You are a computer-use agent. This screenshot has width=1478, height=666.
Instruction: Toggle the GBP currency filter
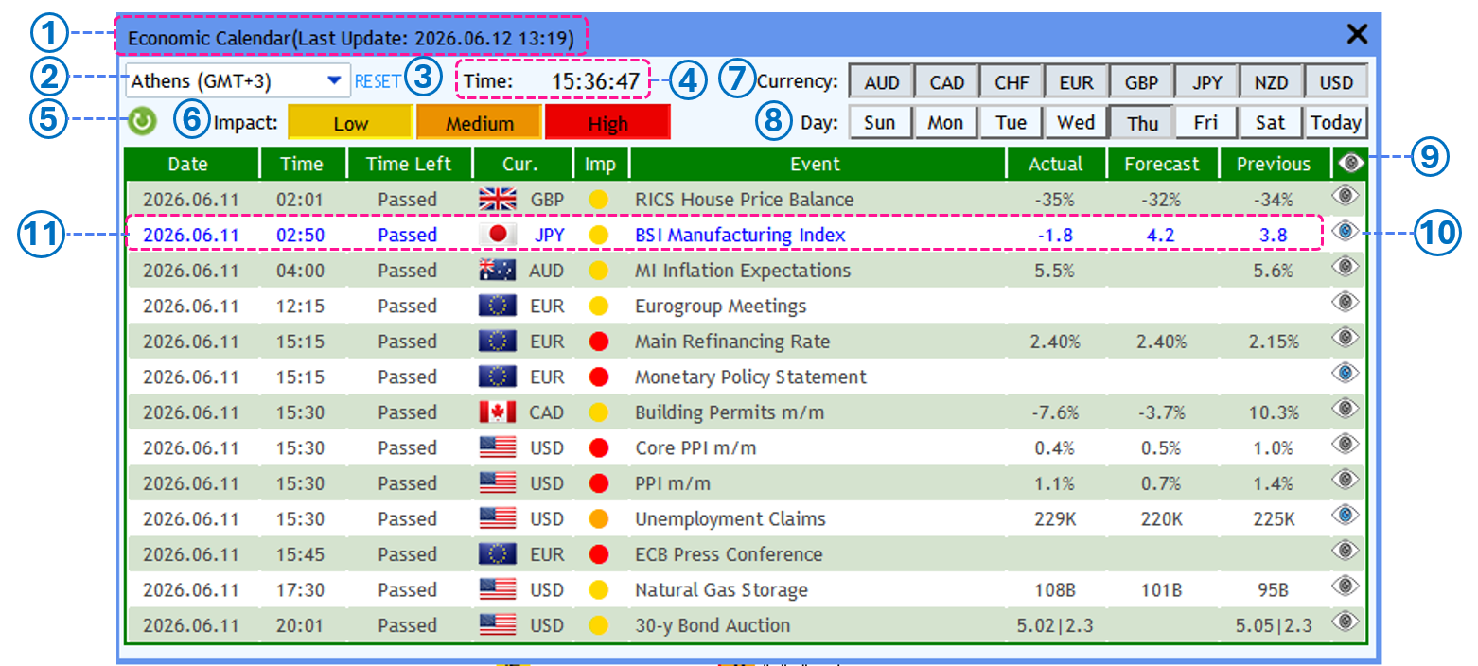pyautogui.click(x=1141, y=82)
